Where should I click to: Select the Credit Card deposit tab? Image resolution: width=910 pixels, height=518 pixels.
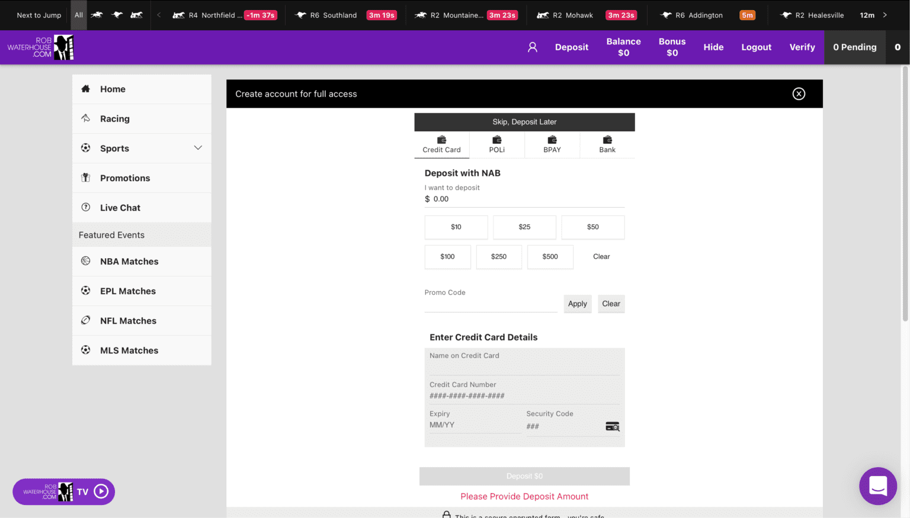pos(441,144)
